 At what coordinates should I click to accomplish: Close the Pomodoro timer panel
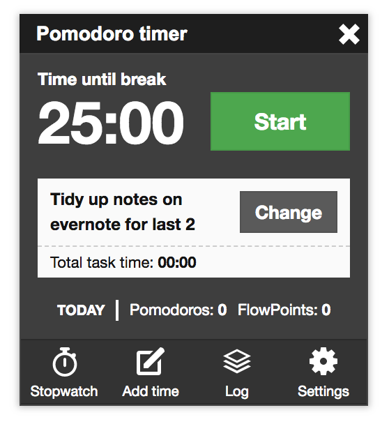349,34
